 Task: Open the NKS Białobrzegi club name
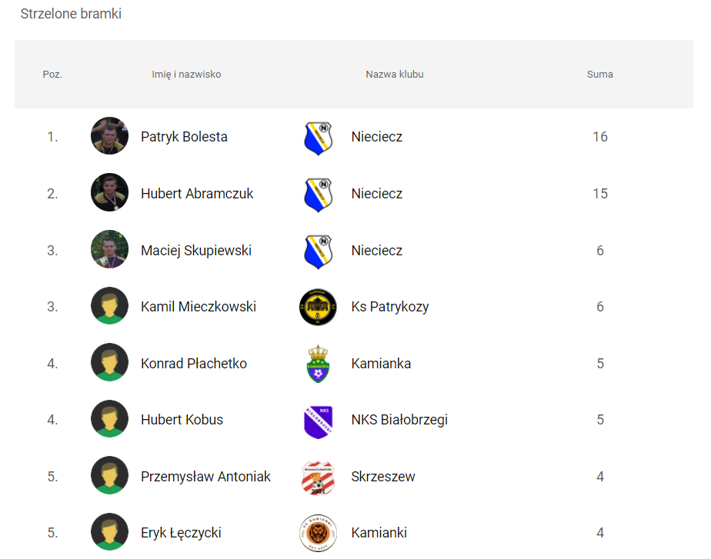click(x=399, y=420)
